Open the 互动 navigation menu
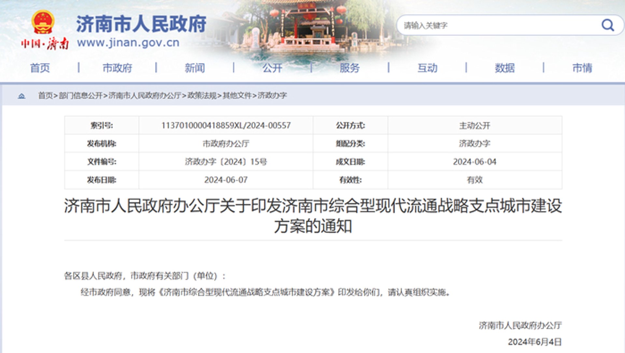The width and height of the screenshot is (625, 353). pos(427,68)
